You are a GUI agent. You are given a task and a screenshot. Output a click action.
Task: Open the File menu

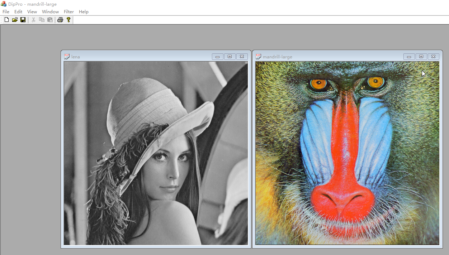click(x=6, y=12)
